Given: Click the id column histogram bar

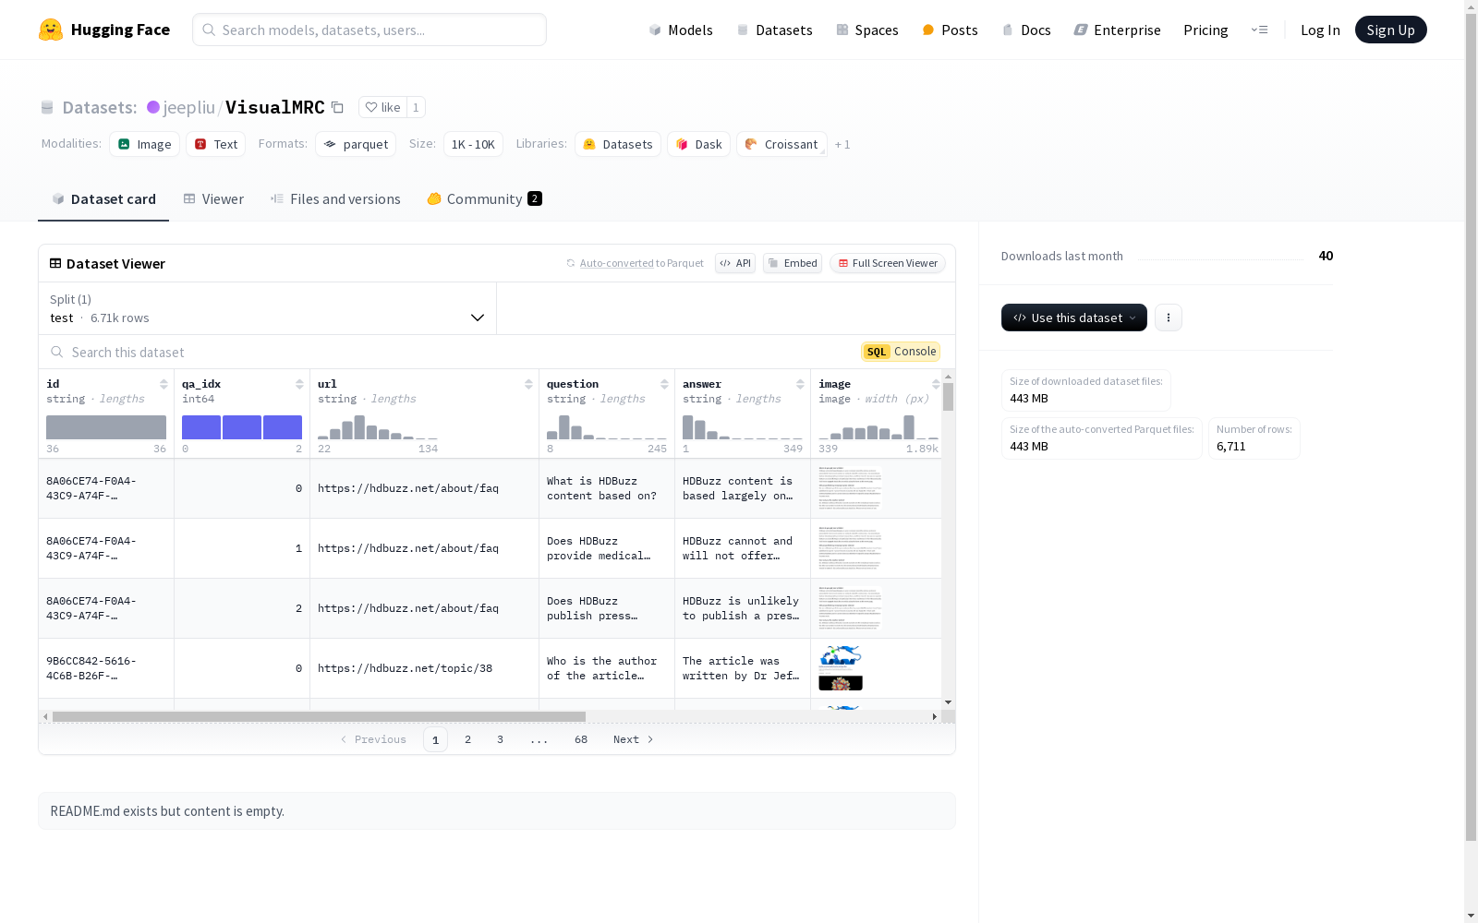Looking at the screenshot, I should click(x=106, y=427).
